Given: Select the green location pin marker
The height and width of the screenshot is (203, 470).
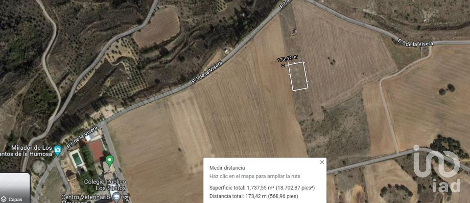Looking at the screenshot, I should tap(109, 160).
